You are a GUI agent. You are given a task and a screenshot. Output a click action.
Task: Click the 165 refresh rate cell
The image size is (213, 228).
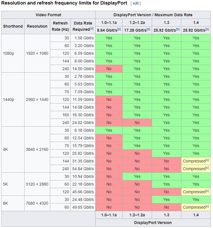[x=60, y=115]
